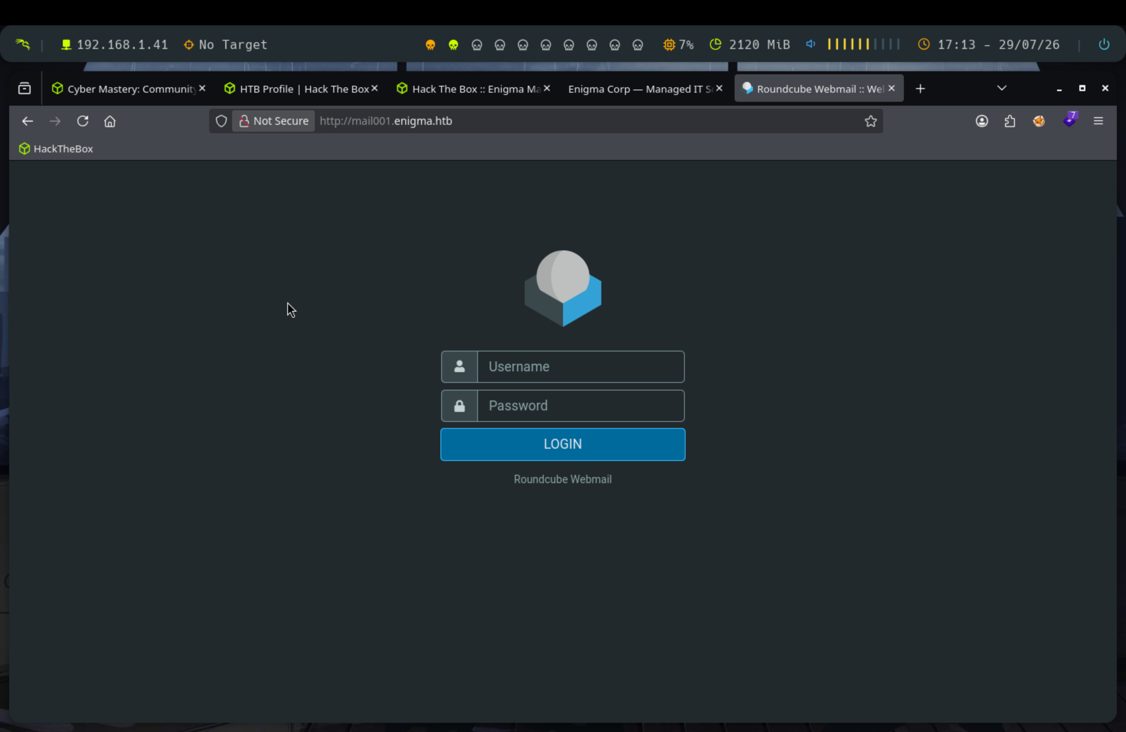Screen dimensions: 1126x732
Task: Open the HackTheBox bookmark
Action: point(56,149)
